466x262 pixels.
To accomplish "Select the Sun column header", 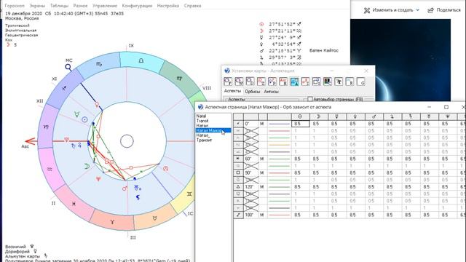I will click(x=300, y=116).
